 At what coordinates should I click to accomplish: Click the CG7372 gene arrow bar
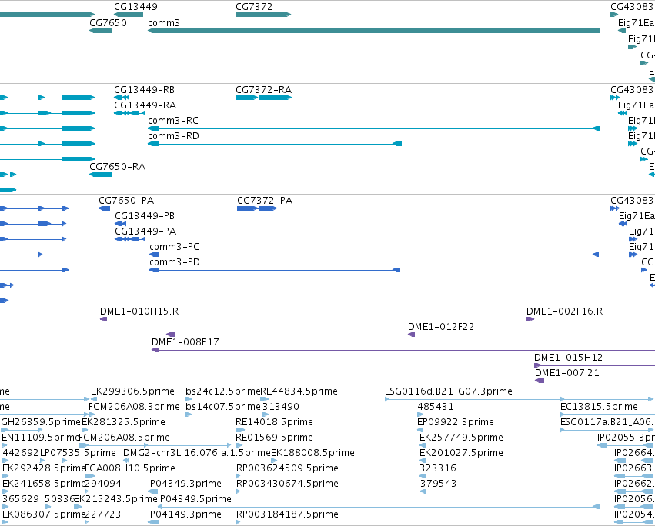(263, 15)
